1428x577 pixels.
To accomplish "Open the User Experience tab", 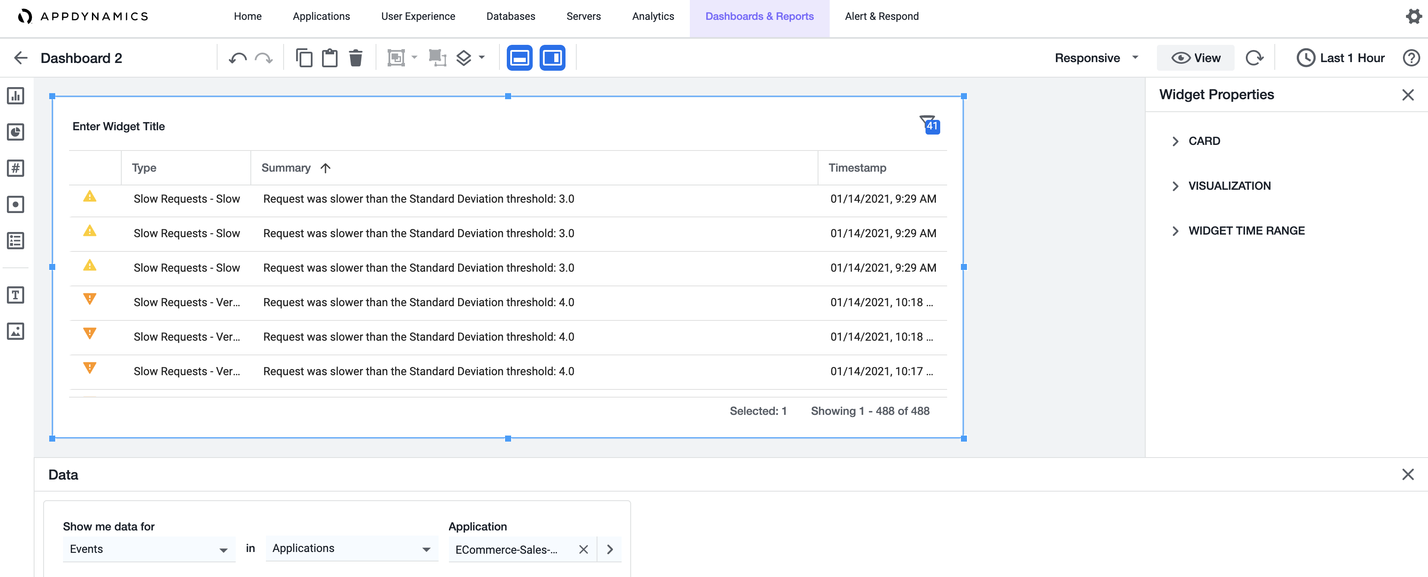I will coord(418,17).
